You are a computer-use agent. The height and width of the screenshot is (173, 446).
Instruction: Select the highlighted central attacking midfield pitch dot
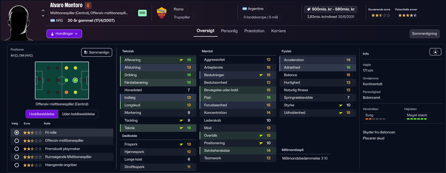pyautogui.click(x=75, y=80)
